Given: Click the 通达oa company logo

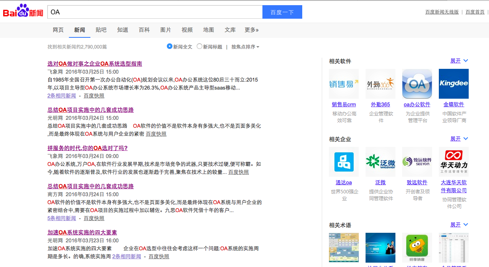Looking at the screenshot, I should 344,162.
